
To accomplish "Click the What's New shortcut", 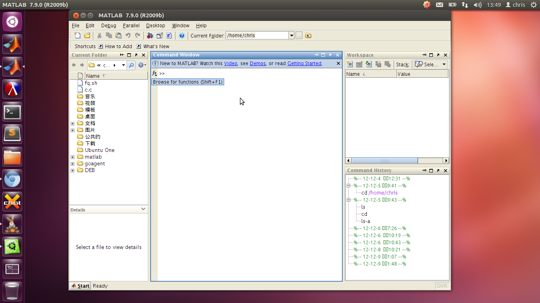I will click(x=153, y=46).
